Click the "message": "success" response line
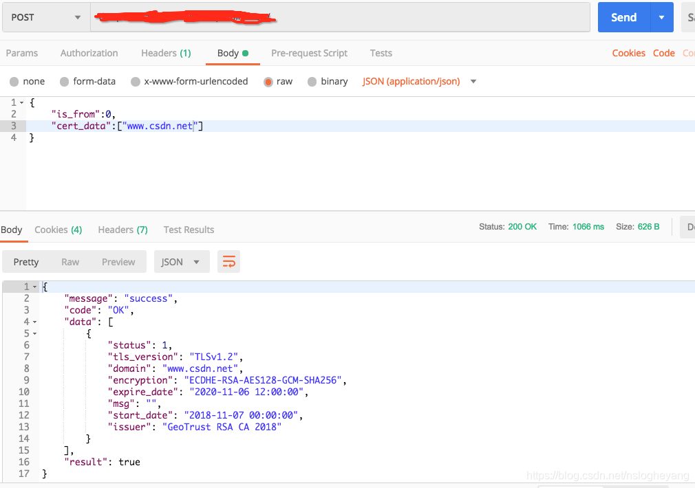 pos(120,299)
